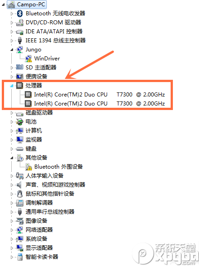Select the Campo-PC root node
The width and height of the screenshot is (199, 266).
coord(31,5)
